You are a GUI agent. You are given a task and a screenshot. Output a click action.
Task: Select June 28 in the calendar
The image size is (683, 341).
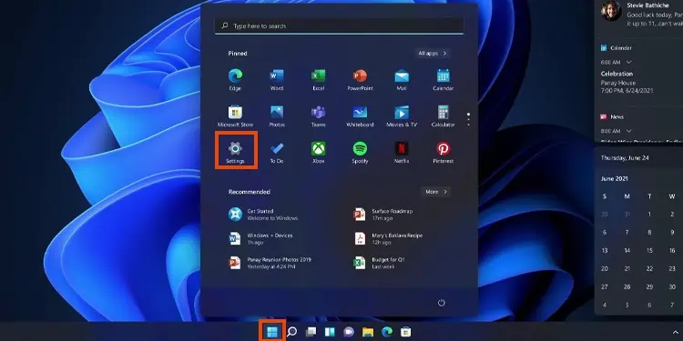pyautogui.click(x=627, y=287)
